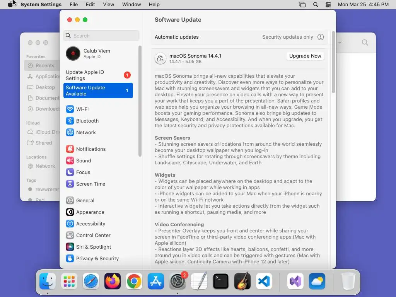Open Spotlight search in menu bar
This screenshot has width=396, height=297.
point(316,5)
